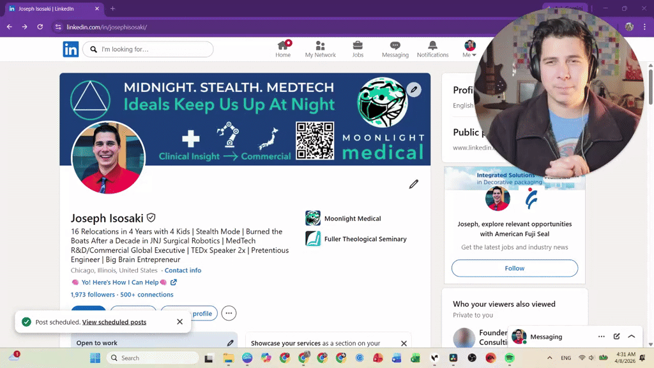Screen dimensions: 654x368
Task: Close the Showcase your services prompt
Action: [x=404, y=343]
